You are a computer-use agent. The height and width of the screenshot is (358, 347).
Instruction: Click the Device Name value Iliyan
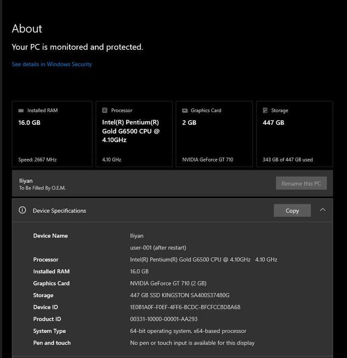click(137, 236)
